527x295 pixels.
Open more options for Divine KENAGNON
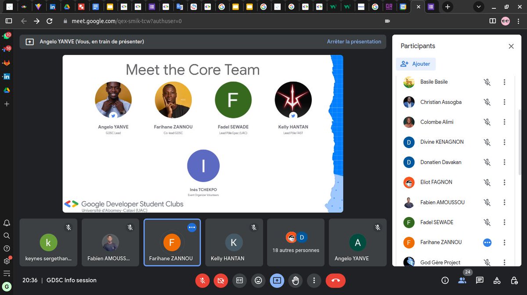click(505, 142)
